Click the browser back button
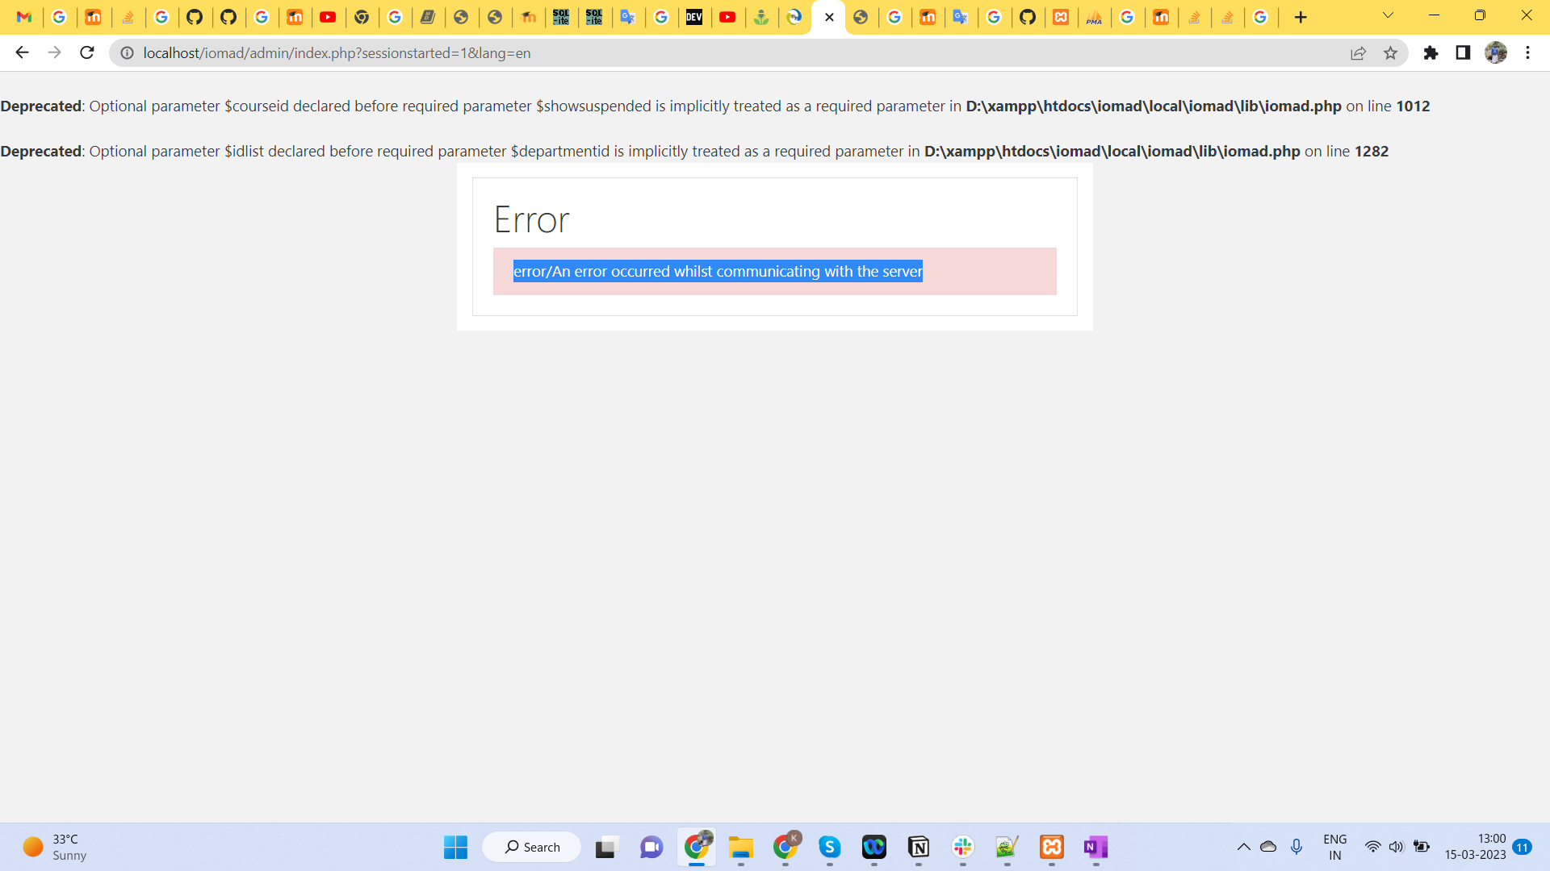 22,52
